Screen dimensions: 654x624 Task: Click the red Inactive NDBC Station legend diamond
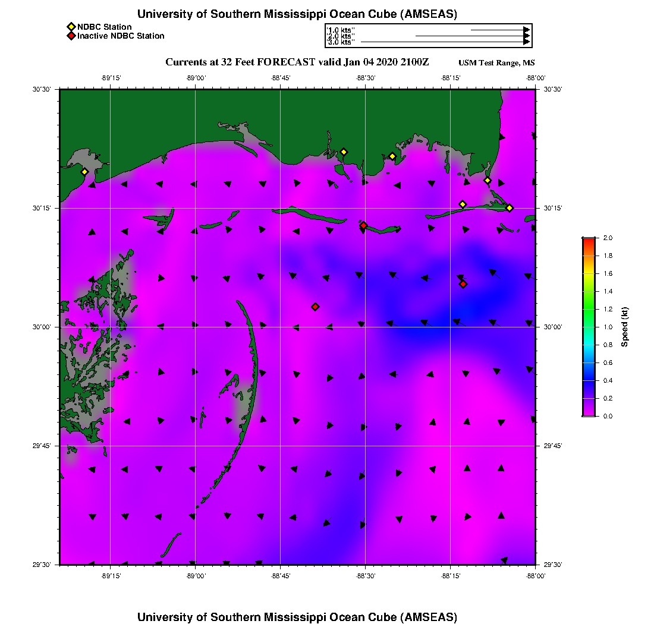71,36
